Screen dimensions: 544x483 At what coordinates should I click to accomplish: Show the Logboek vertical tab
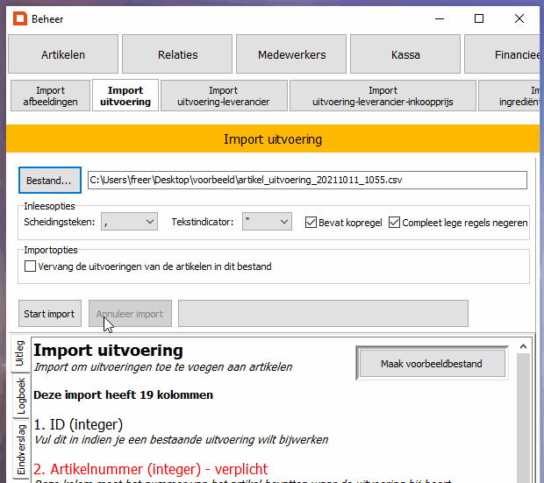[22, 394]
